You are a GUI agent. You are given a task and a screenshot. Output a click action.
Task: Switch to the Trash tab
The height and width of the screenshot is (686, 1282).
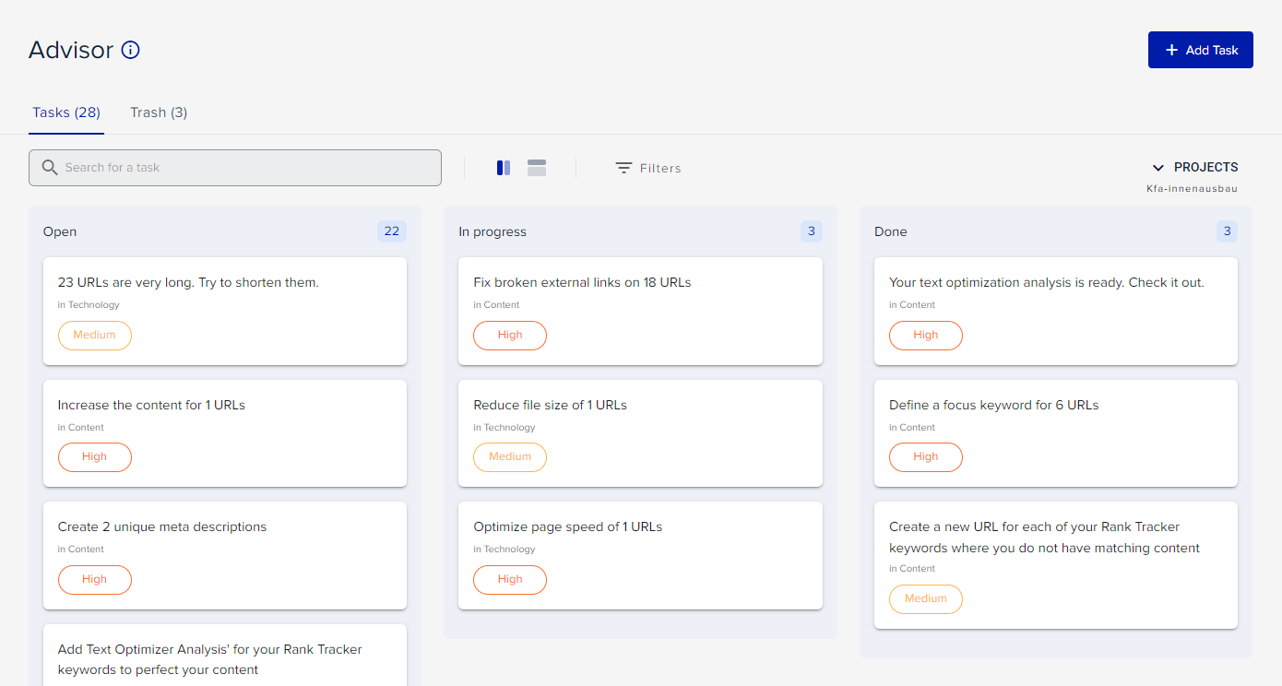158,112
